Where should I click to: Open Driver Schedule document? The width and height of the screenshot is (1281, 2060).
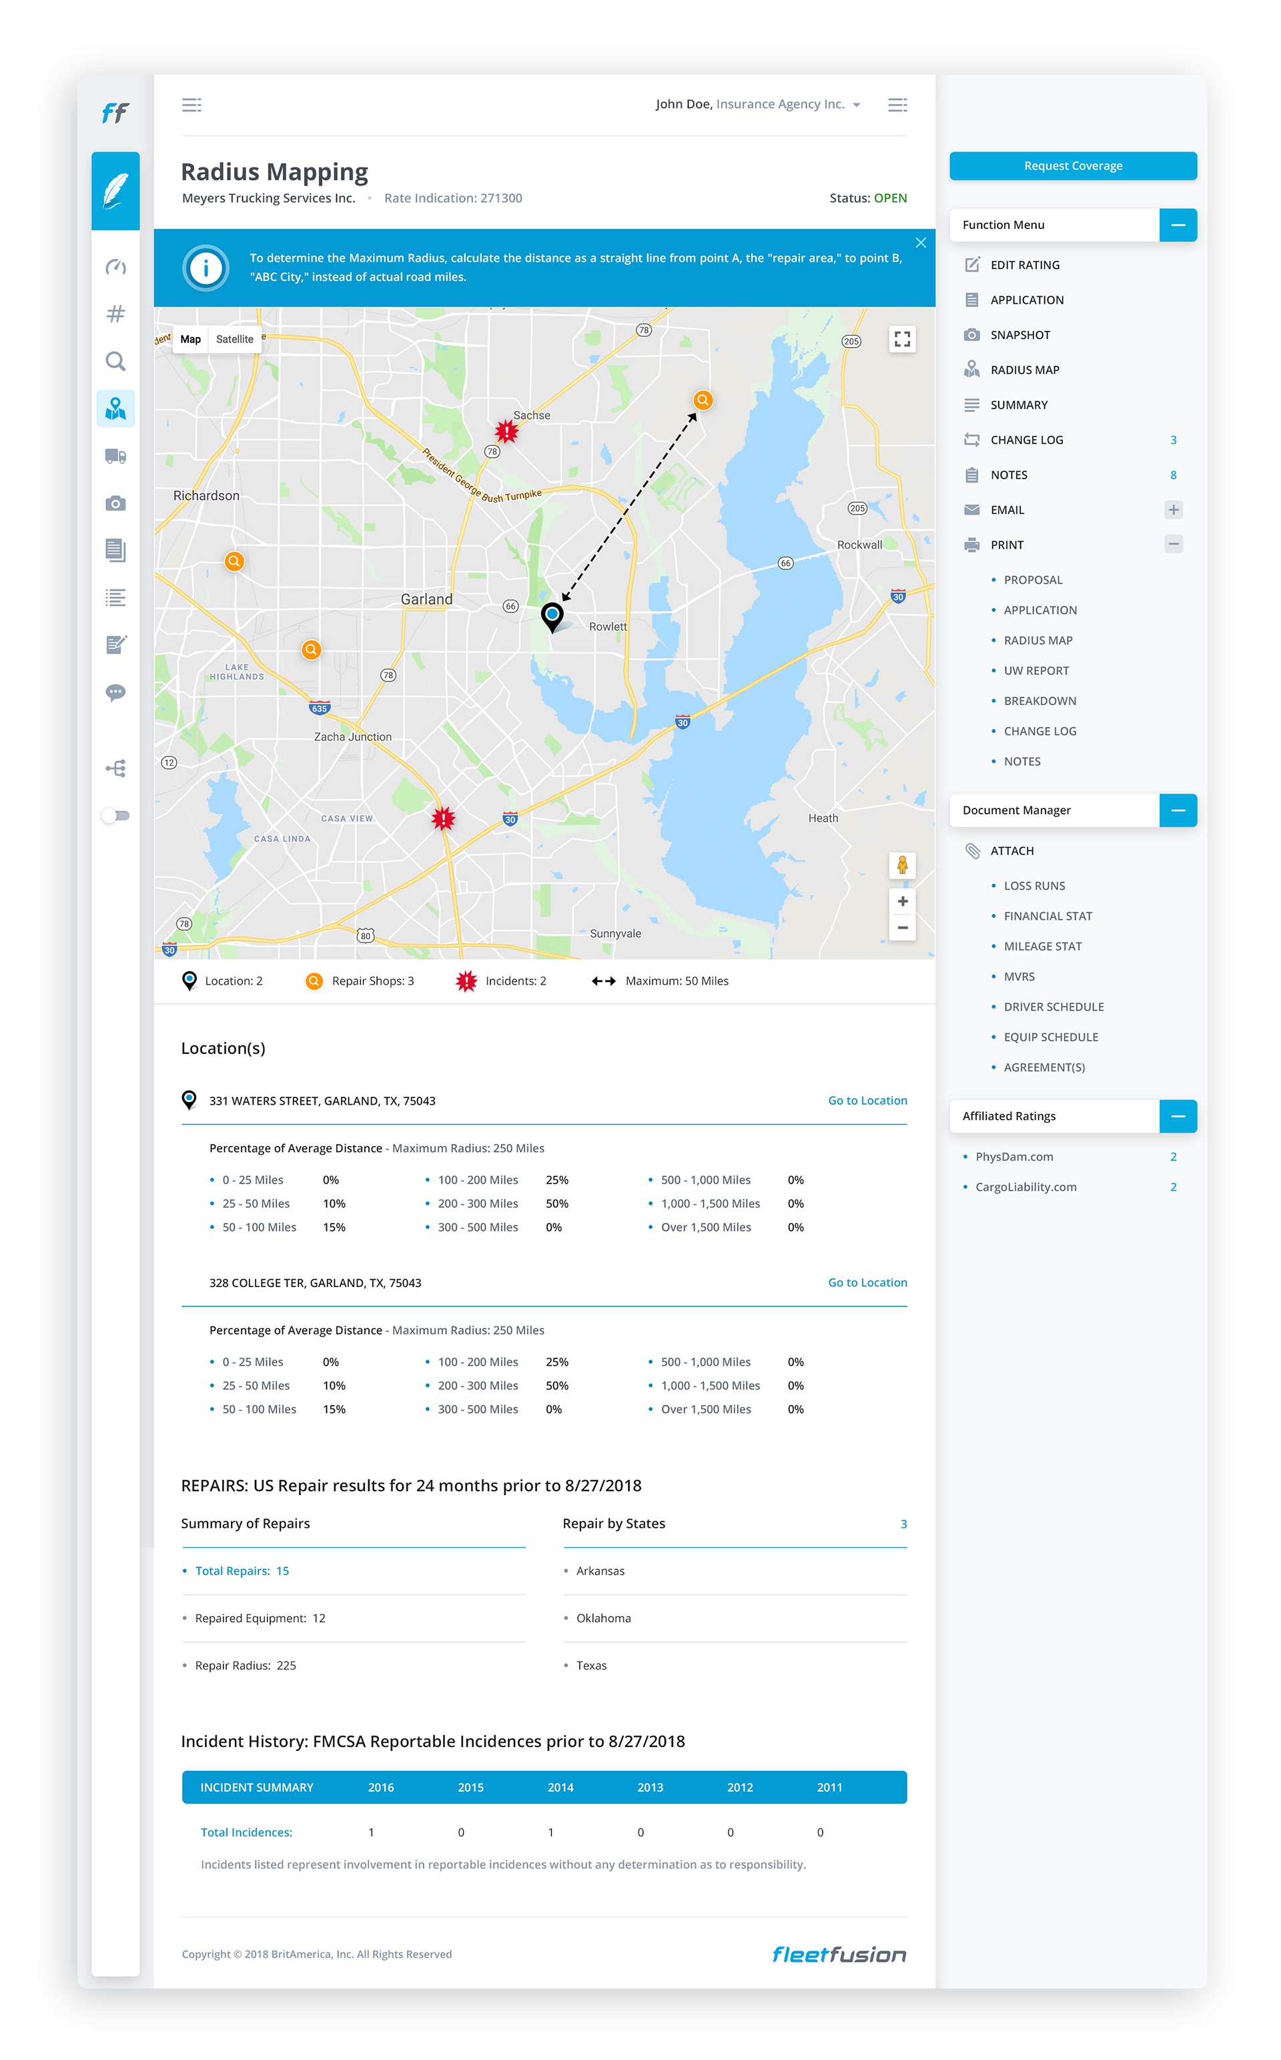coord(1054,1007)
